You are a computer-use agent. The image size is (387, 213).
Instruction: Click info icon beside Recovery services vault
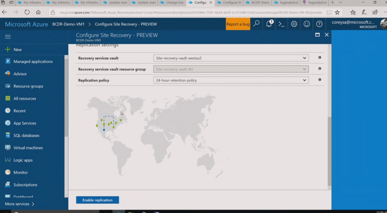coord(320,58)
